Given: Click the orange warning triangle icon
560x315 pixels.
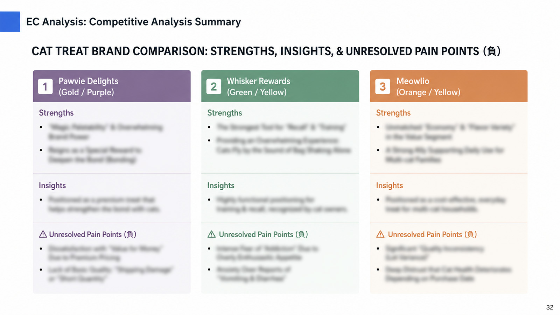Looking at the screenshot, I should 380,234.
